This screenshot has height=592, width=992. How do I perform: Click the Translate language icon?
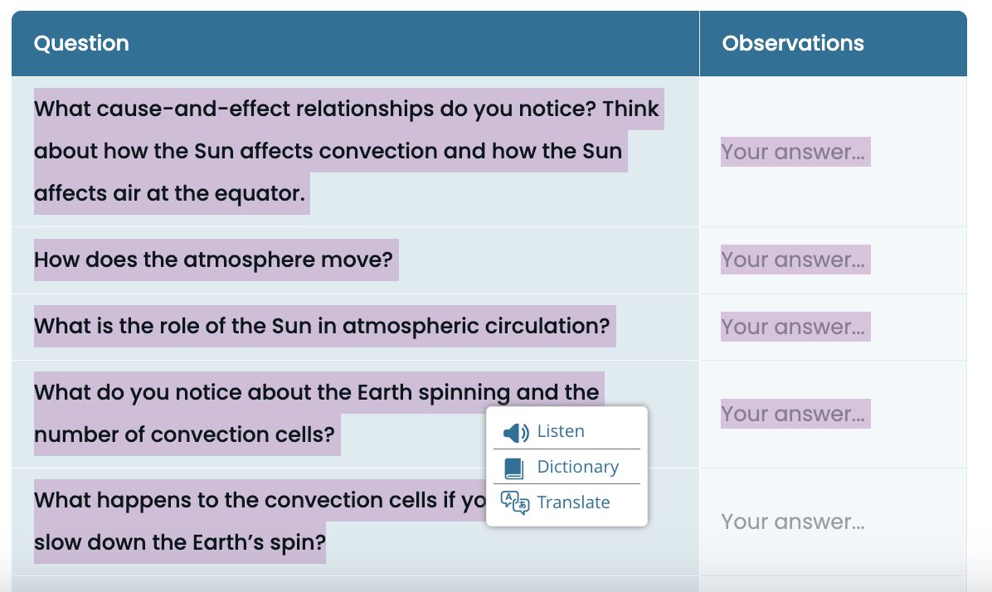(x=515, y=502)
